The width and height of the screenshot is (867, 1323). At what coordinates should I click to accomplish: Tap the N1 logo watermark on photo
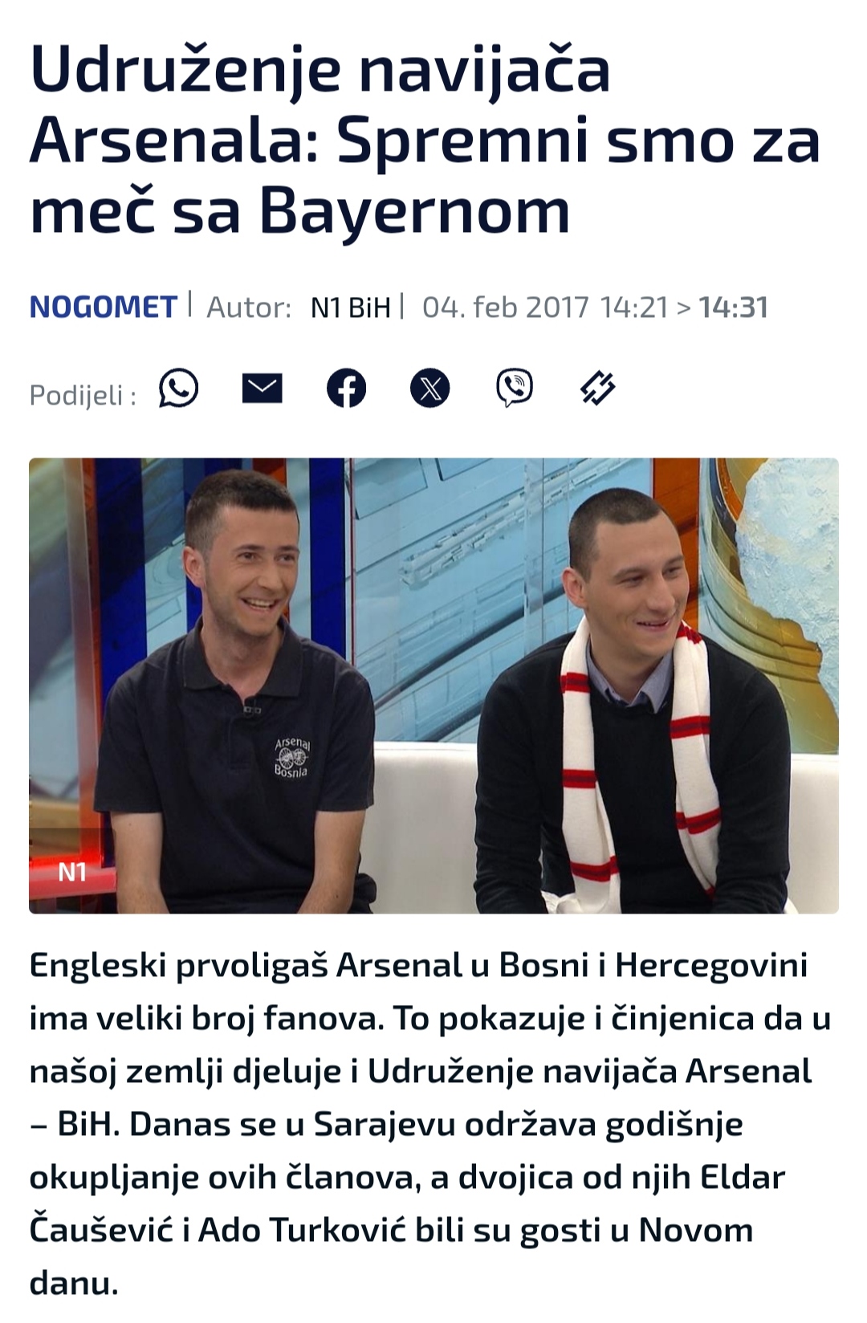[72, 871]
